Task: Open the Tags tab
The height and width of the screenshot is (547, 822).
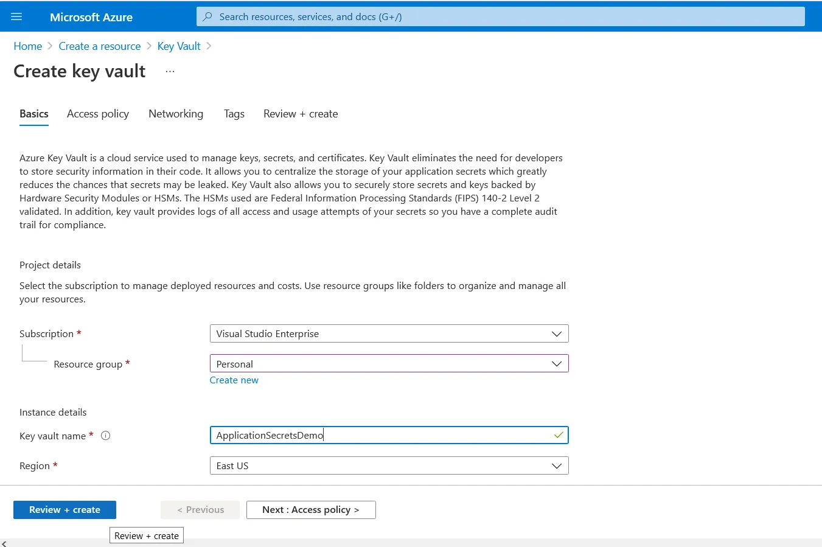Action: [x=234, y=114]
